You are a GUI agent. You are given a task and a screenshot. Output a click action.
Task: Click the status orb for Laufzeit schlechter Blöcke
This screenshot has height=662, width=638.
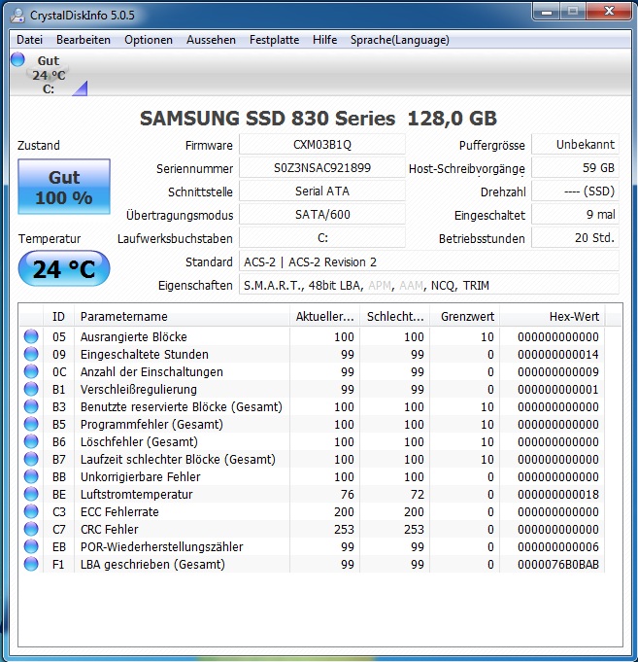[31, 459]
